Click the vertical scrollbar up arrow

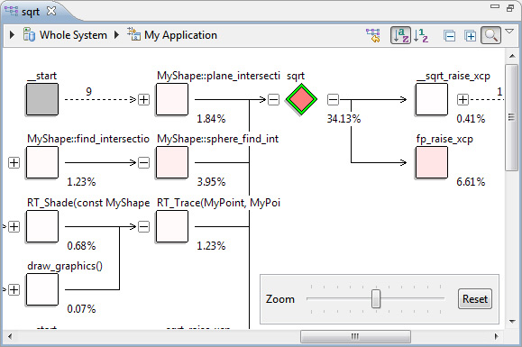point(512,56)
